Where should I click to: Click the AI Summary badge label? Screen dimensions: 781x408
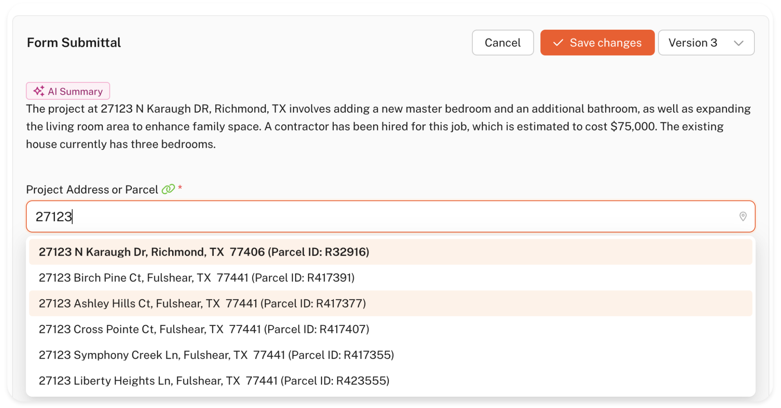pos(75,91)
